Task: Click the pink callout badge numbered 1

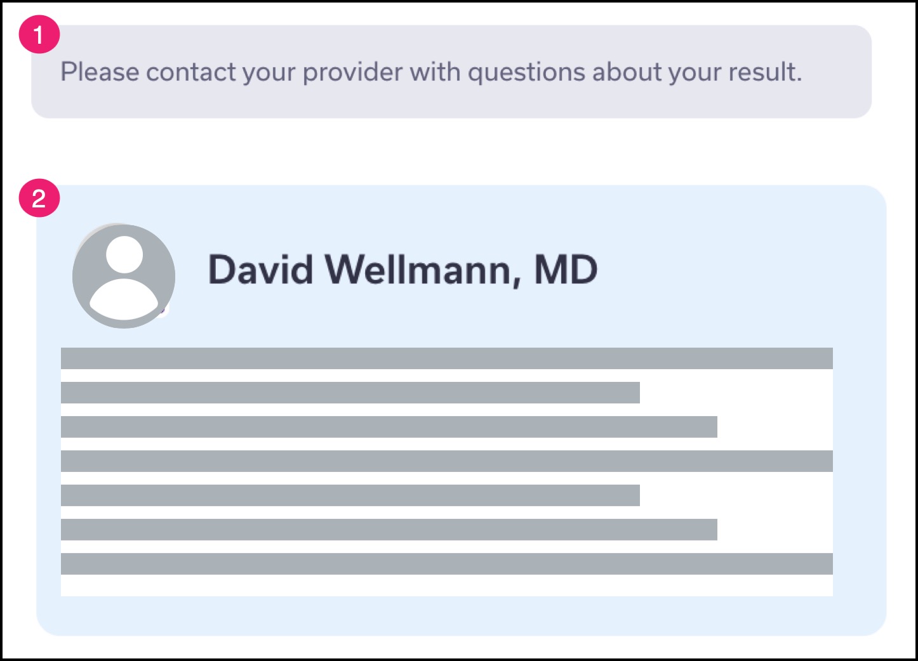Action: (39, 34)
